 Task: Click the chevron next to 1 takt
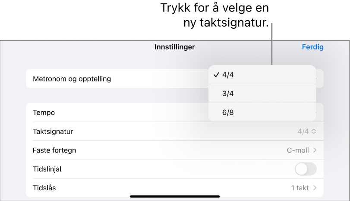click(315, 188)
